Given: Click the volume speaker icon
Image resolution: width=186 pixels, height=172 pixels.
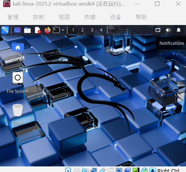Looking at the screenshot, I should point(168,30).
